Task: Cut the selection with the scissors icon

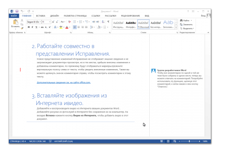Action: click(x=22, y=20)
